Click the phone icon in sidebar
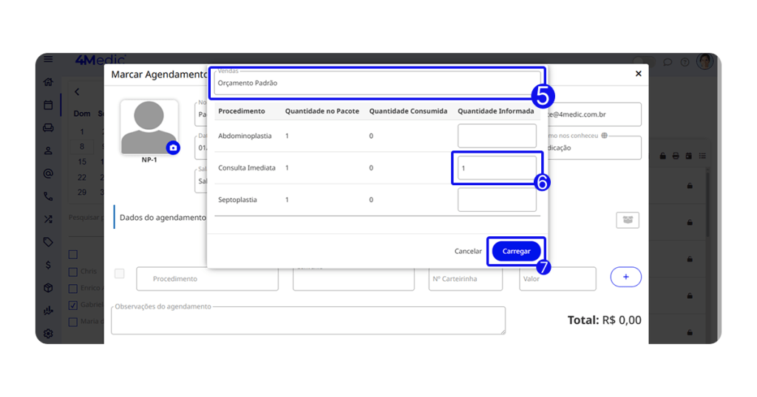 [x=48, y=196]
